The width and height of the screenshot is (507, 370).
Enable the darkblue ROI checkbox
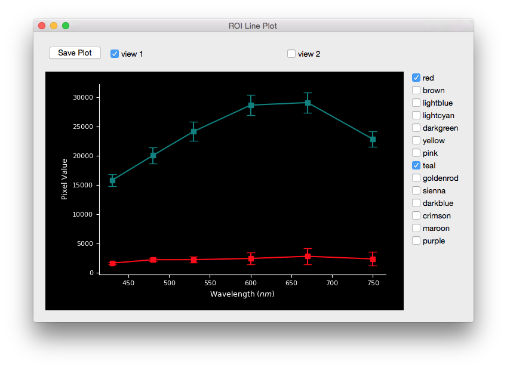click(x=416, y=203)
